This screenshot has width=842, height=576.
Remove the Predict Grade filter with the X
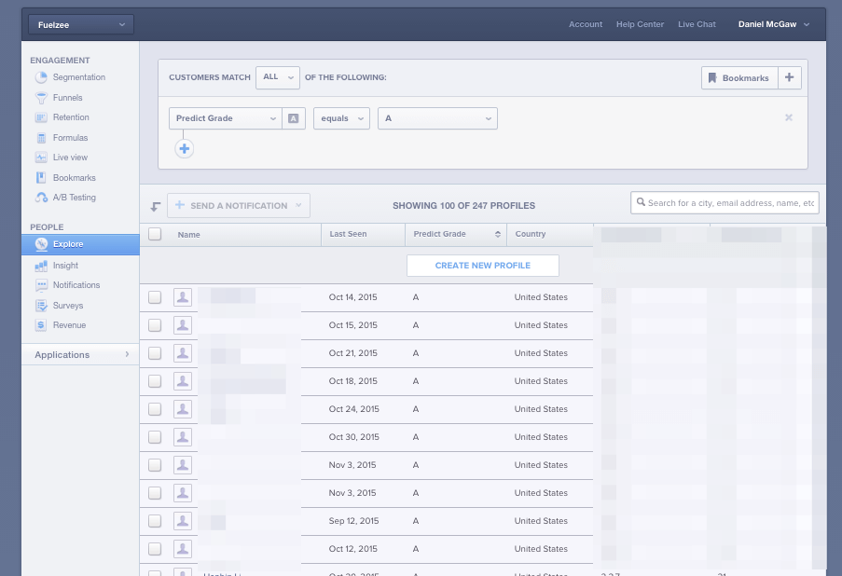[788, 117]
